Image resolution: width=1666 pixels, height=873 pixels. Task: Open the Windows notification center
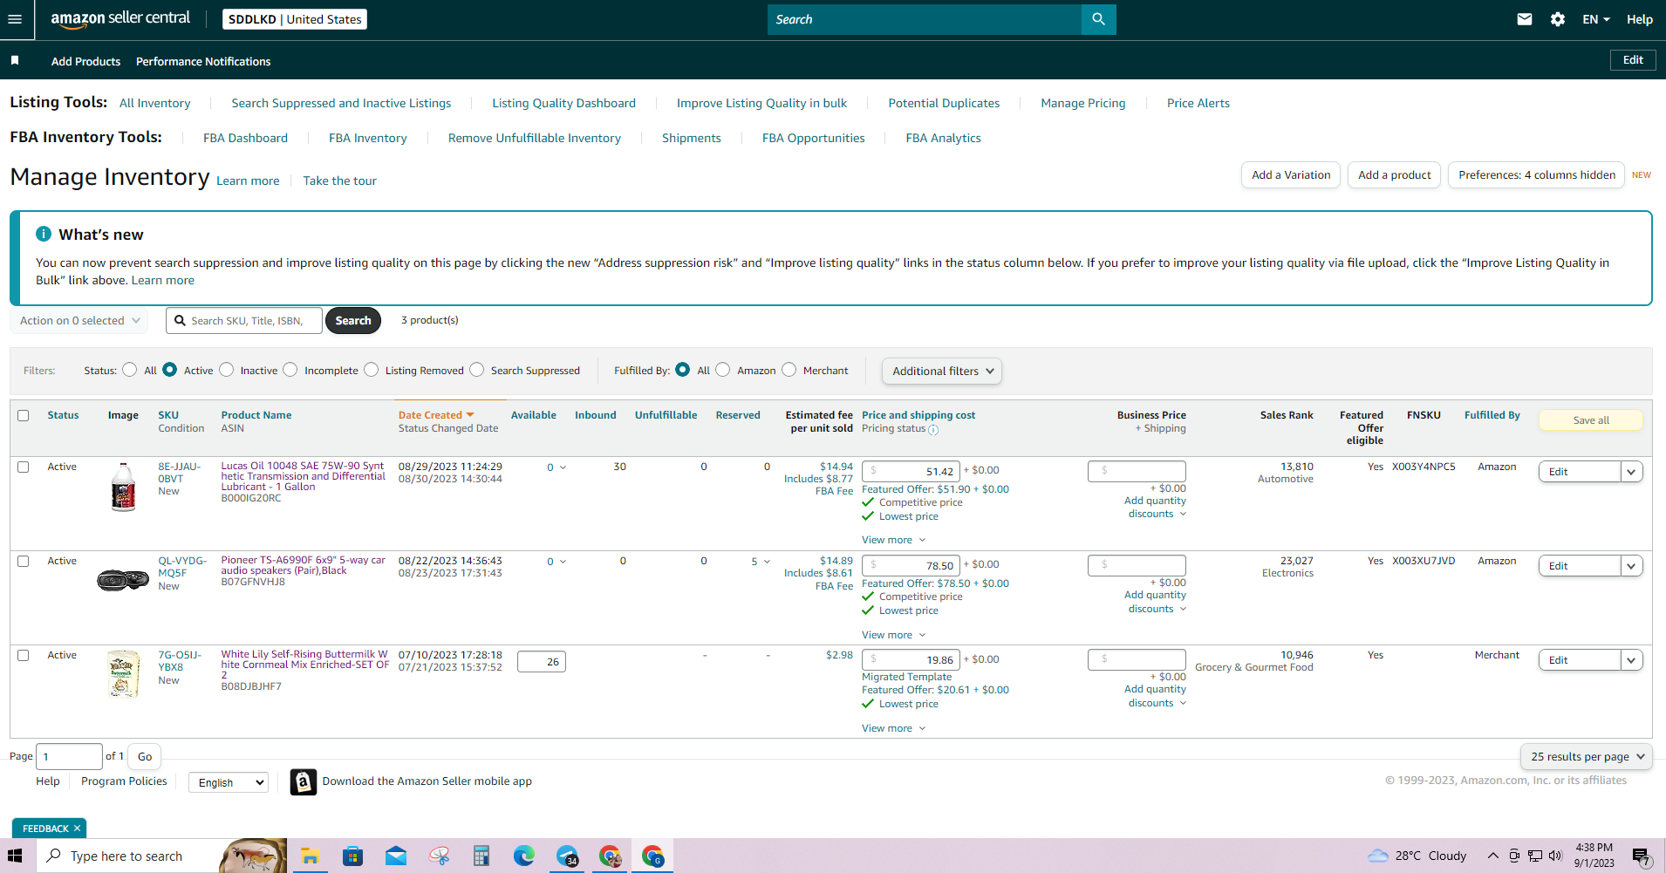pos(1641,856)
